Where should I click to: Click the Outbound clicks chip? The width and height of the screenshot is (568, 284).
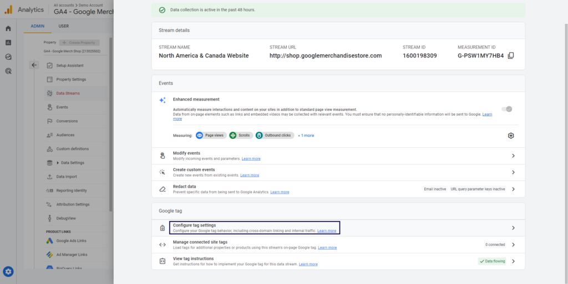[x=275, y=136]
